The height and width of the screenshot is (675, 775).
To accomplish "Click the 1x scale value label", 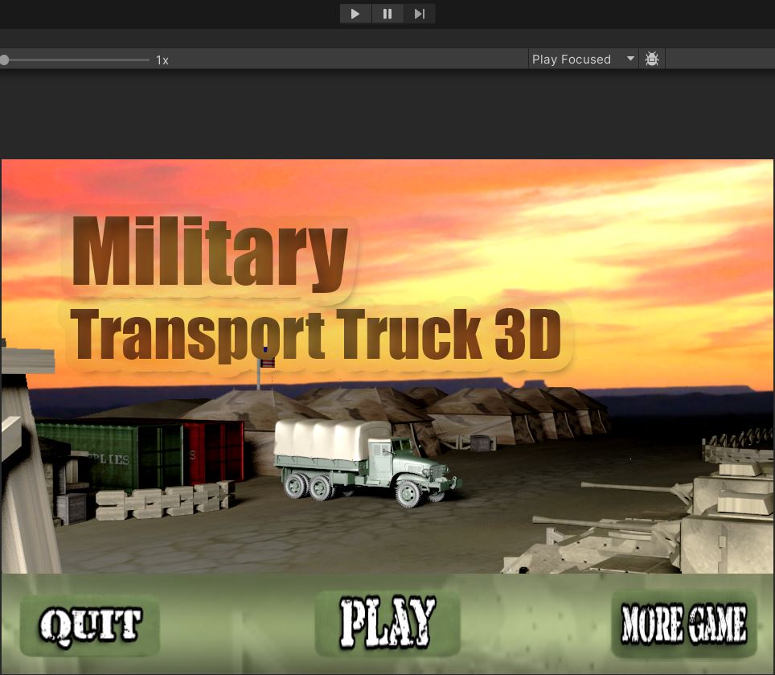I will 162,60.
